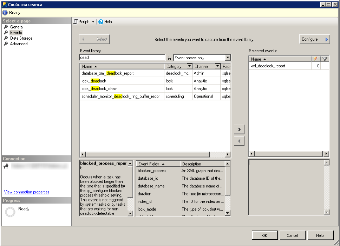The image size is (340, 246).
Task: Open the Data Storage page
Action: coord(21,38)
